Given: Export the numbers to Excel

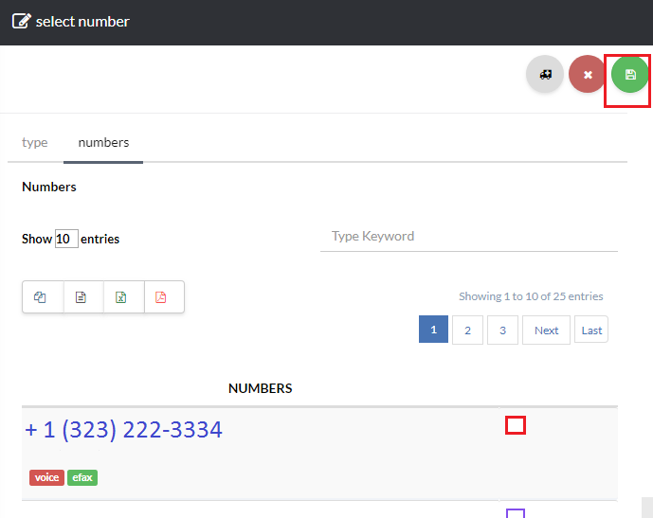Looking at the screenshot, I should tap(122, 297).
